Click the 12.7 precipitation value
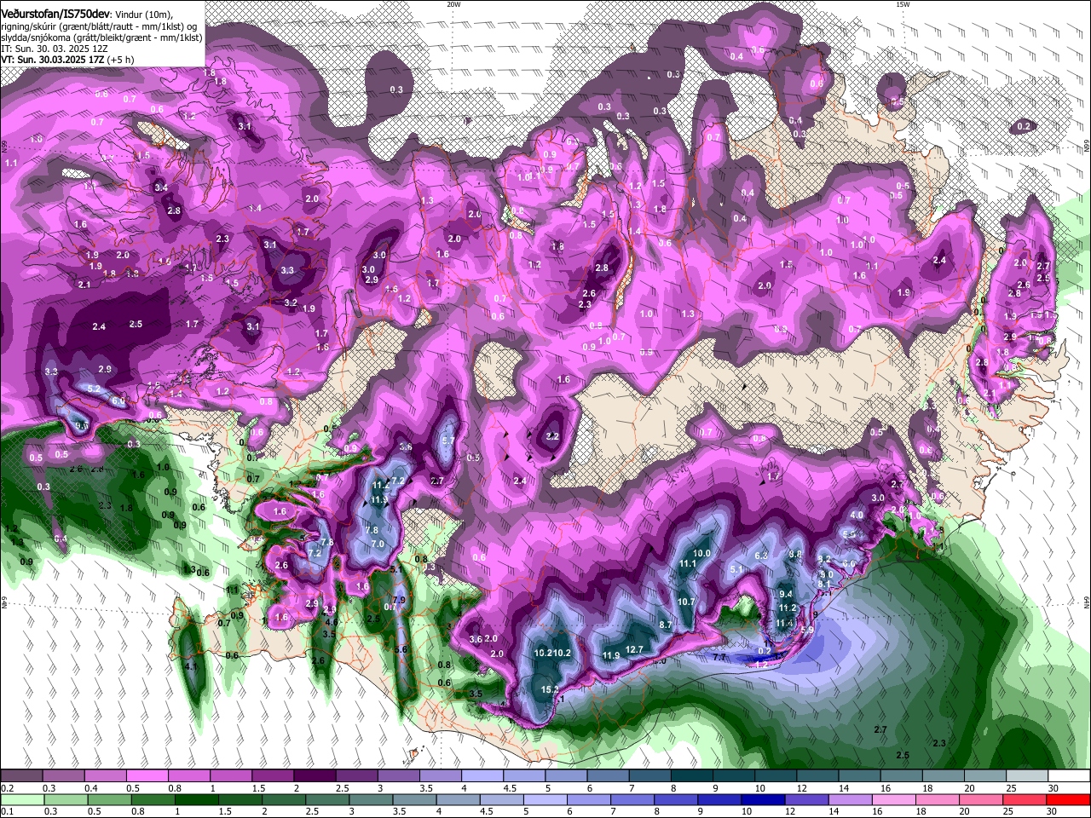 coord(634,650)
